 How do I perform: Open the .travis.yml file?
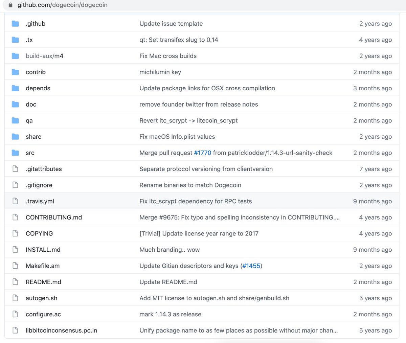tap(40, 201)
